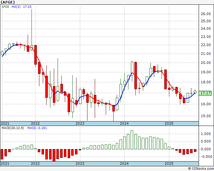
Task: Click the first red MACD bar in 2021
Action: pyautogui.click(x=2, y=154)
